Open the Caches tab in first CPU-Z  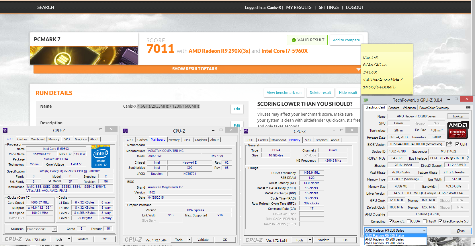tap(22, 139)
